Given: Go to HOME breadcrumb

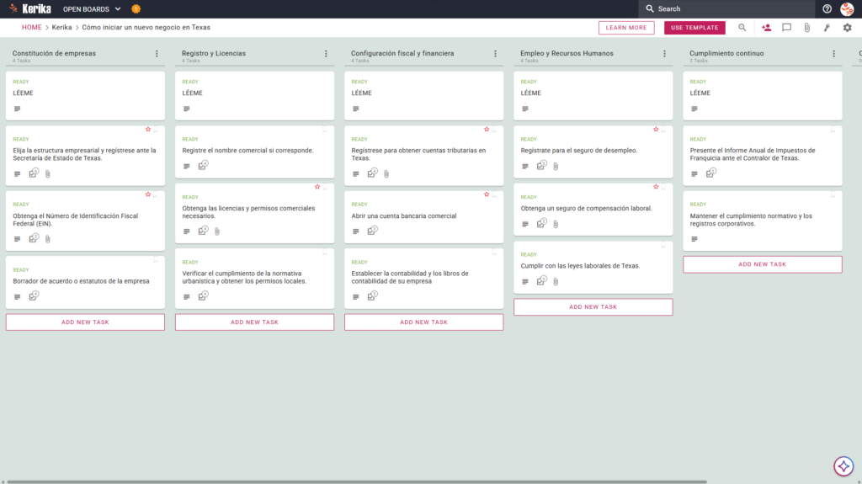Looking at the screenshot, I should 31,28.
